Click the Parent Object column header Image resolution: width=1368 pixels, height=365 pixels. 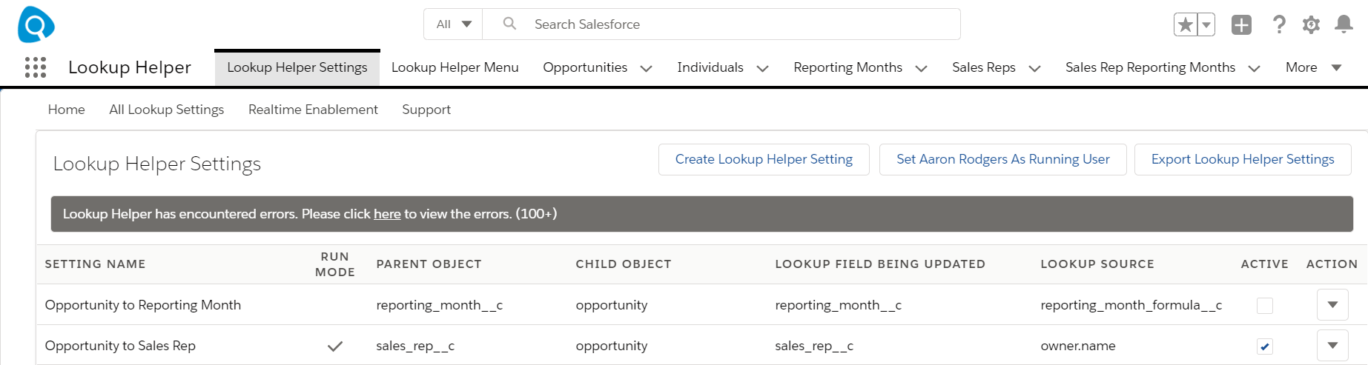tap(429, 264)
